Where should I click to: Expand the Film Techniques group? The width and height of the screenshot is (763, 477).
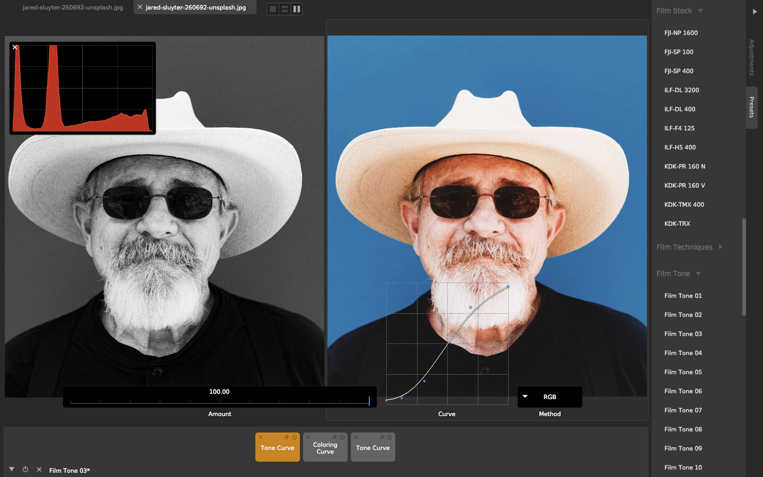click(720, 247)
